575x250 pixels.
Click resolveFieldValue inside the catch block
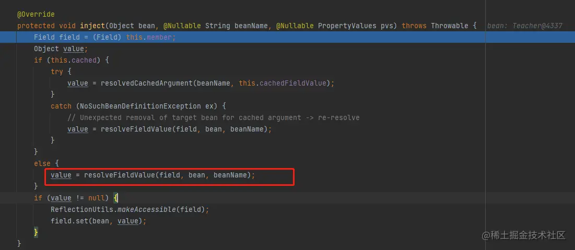tap(136, 129)
